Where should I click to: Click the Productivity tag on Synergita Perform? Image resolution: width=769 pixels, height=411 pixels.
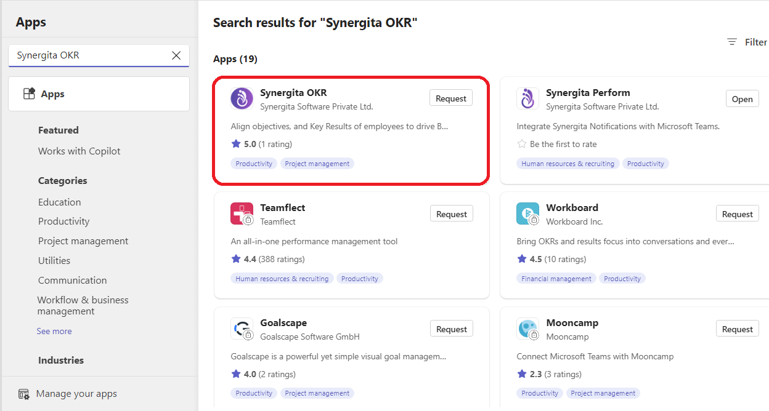pos(646,164)
